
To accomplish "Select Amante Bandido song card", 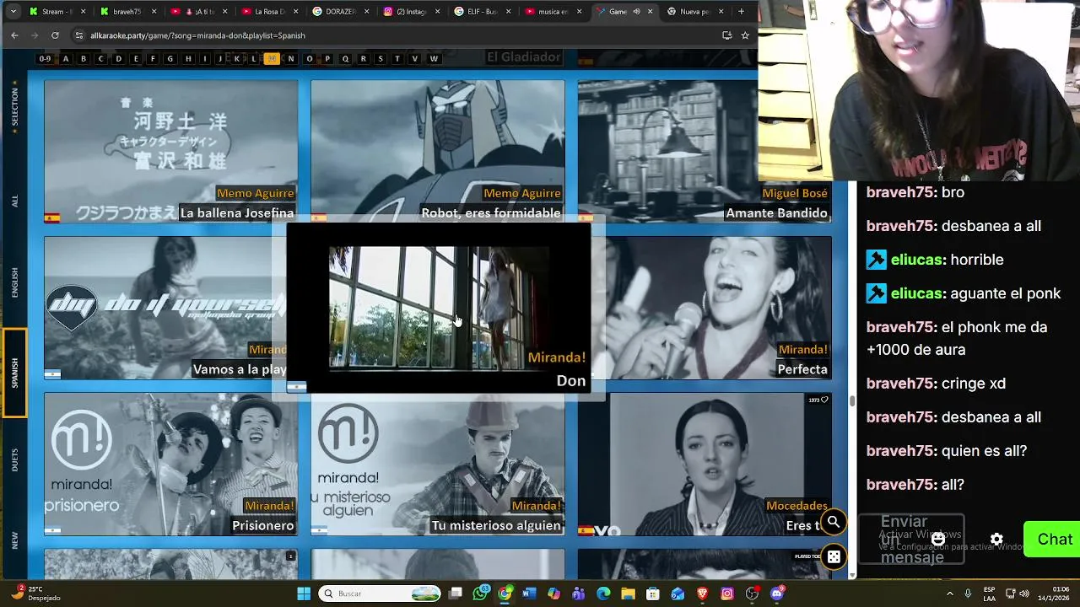I will click(x=705, y=151).
